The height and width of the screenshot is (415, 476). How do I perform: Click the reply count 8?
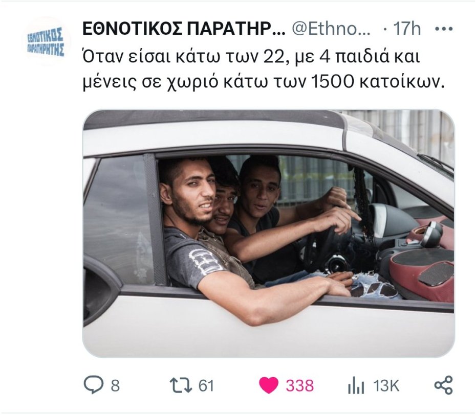(115, 386)
